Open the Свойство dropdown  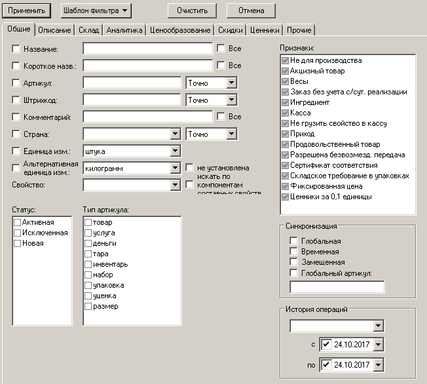pos(175,185)
